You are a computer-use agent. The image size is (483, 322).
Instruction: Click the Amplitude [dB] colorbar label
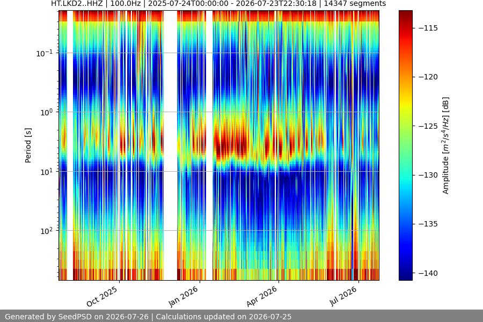tap(445, 145)
